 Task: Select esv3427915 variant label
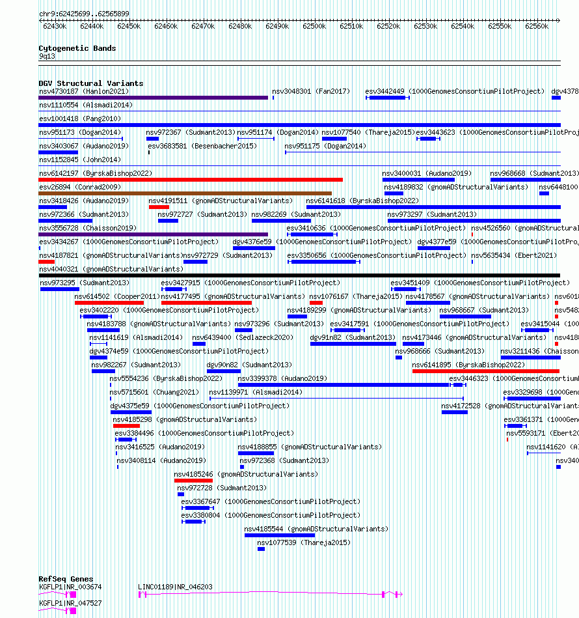(x=250, y=283)
